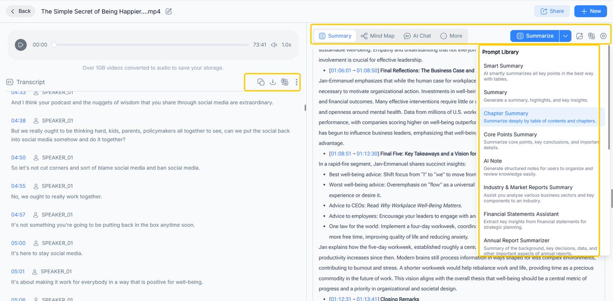Change the 1.0x playback speed

click(287, 45)
